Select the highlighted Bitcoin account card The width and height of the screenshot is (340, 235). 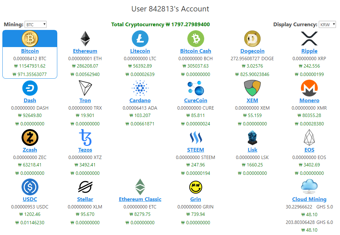pos(30,54)
